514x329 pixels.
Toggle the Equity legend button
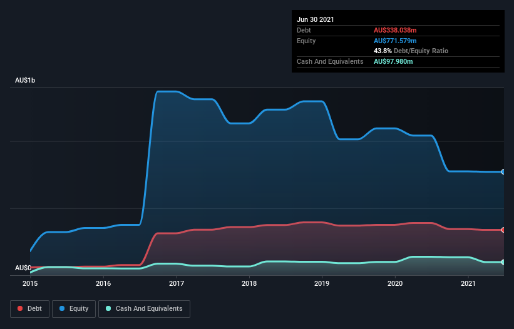tap(74, 309)
